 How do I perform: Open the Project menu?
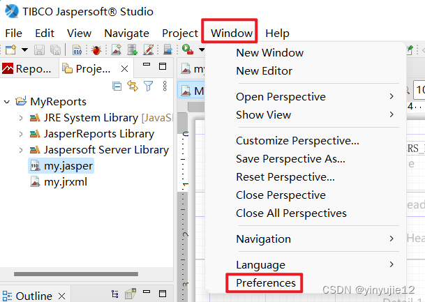180,33
